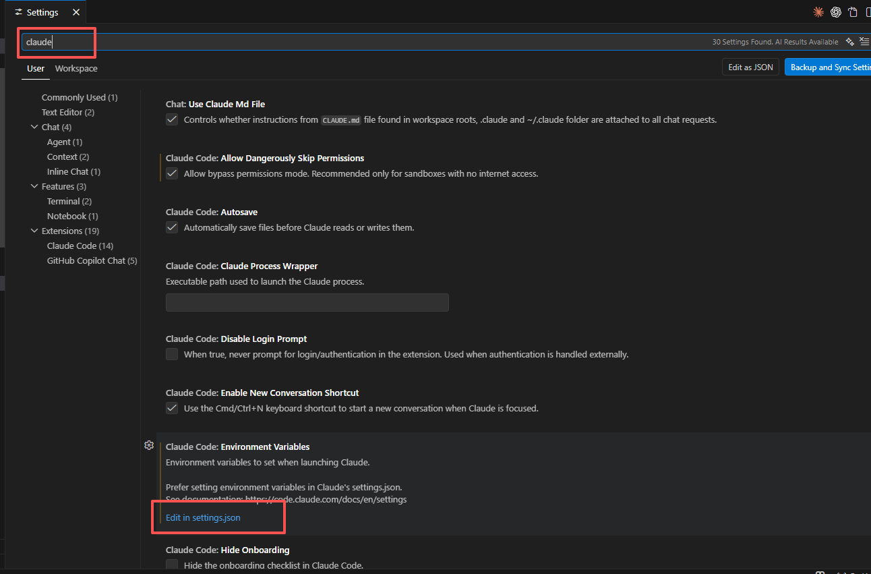Click the Claude Code: Disable Login Prompt heading

(x=237, y=339)
